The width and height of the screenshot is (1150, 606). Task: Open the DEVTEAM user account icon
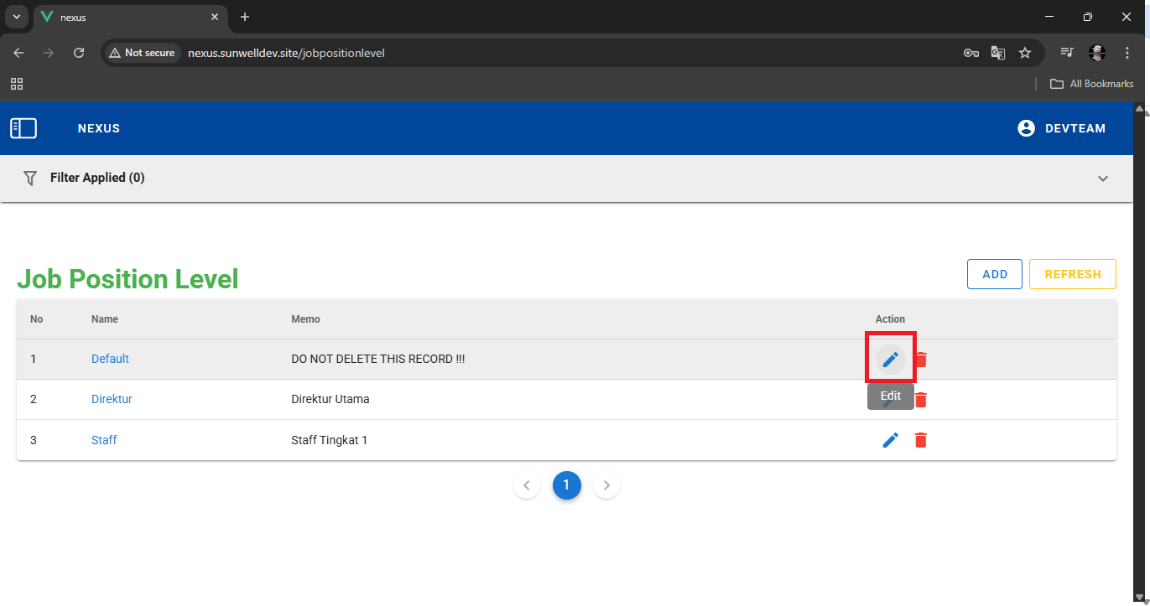(x=1025, y=128)
